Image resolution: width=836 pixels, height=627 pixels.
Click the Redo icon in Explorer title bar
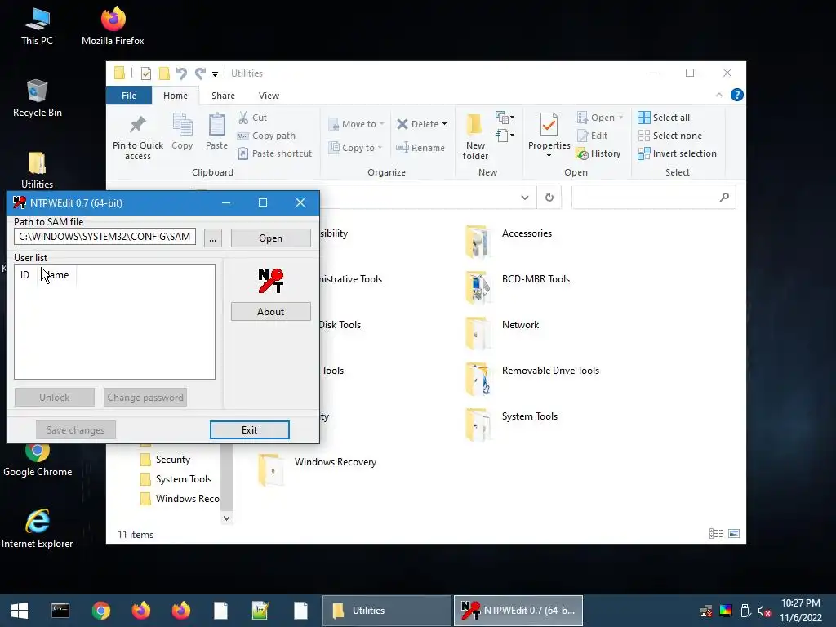200,73
